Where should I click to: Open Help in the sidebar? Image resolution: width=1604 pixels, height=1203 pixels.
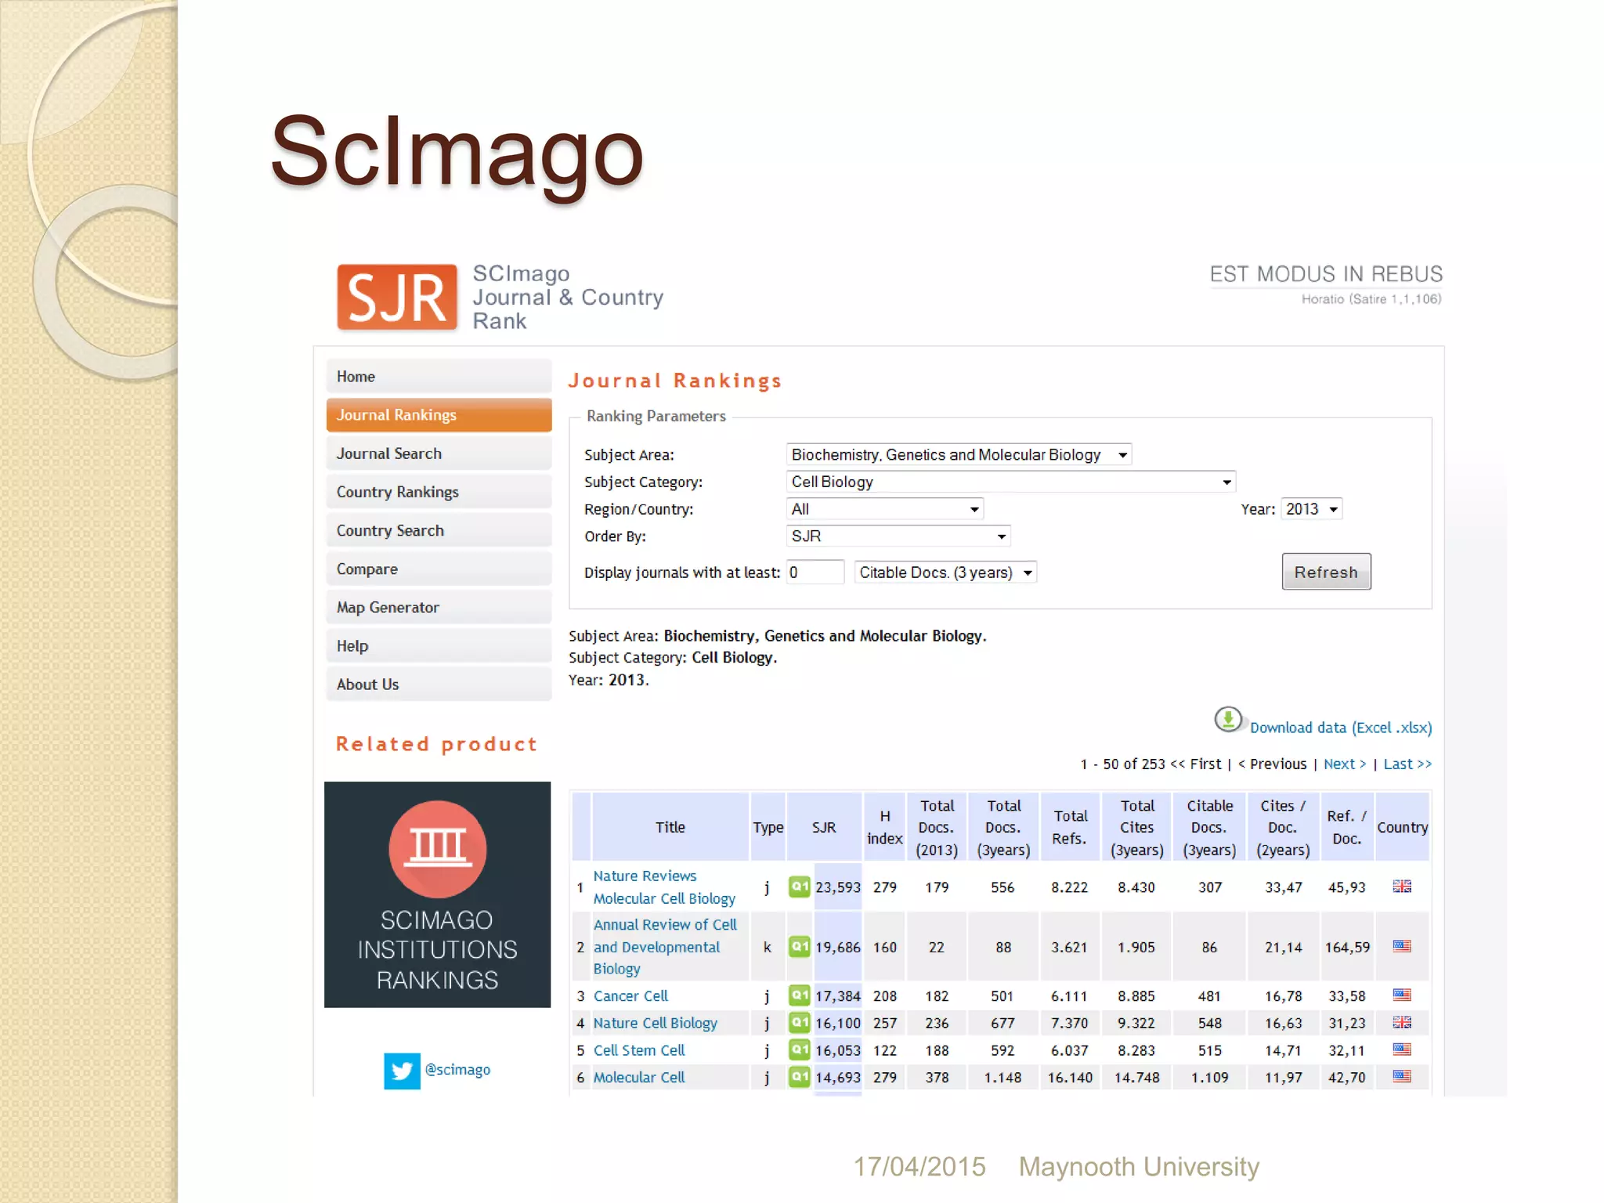click(439, 645)
